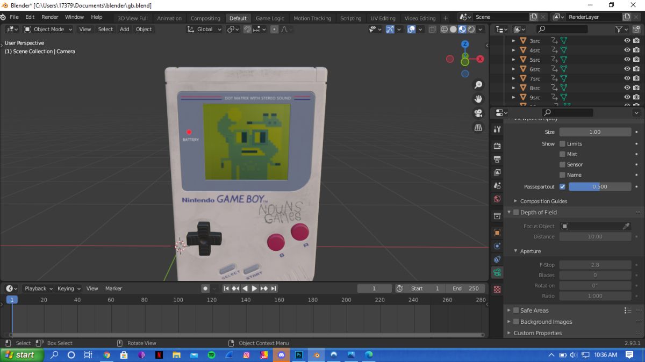
Task: Enable Background Images checkbox
Action: click(516, 322)
